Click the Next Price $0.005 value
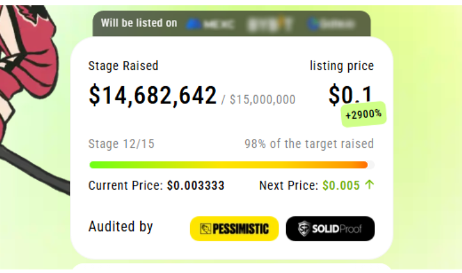Image resolution: width=462 pixels, height=273 pixels. [x=341, y=186]
